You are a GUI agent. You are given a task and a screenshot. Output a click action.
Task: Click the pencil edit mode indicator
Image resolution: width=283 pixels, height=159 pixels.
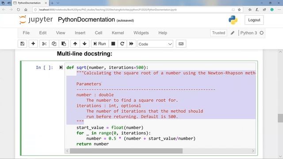[x=233, y=33]
